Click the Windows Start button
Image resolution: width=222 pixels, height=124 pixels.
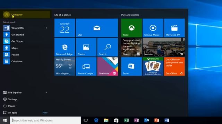(5, 120)
